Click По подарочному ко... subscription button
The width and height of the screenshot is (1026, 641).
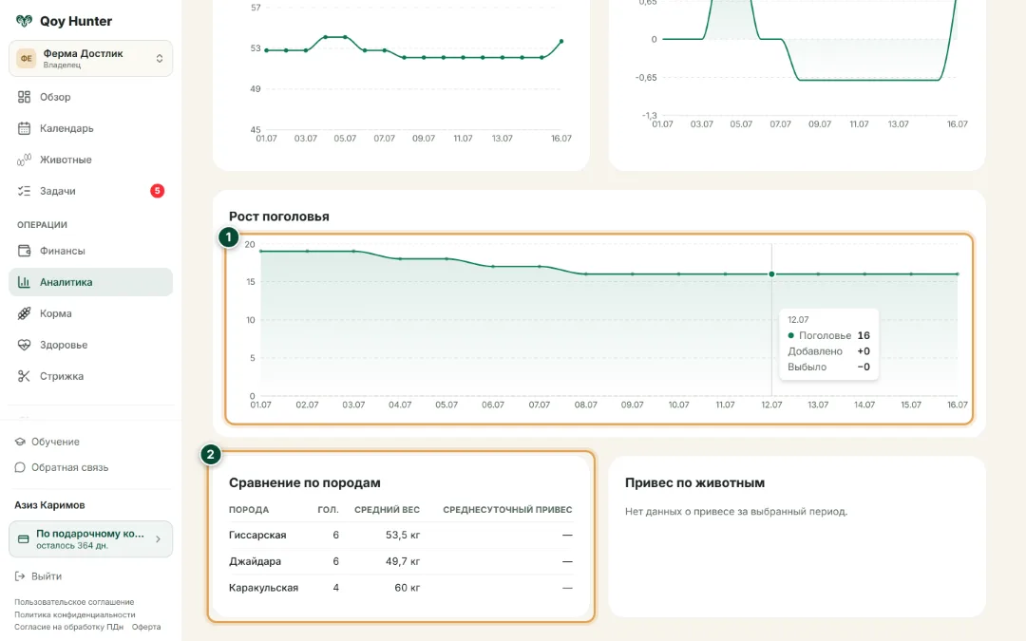(91, 539)
